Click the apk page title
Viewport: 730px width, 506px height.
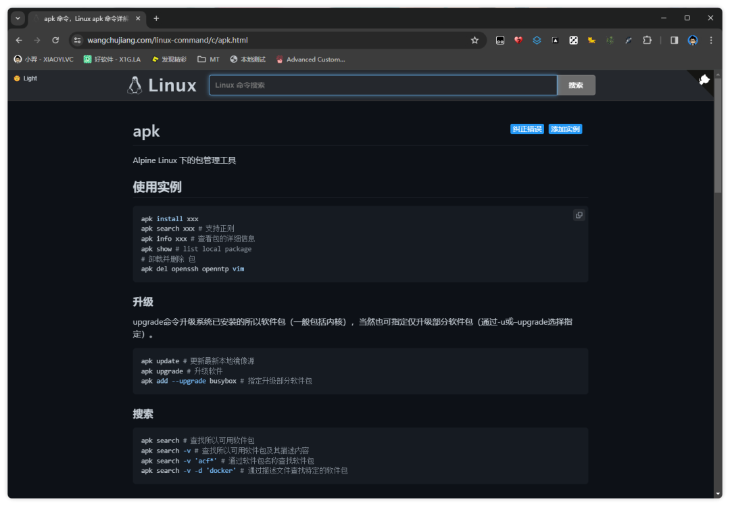pos(146,131)
